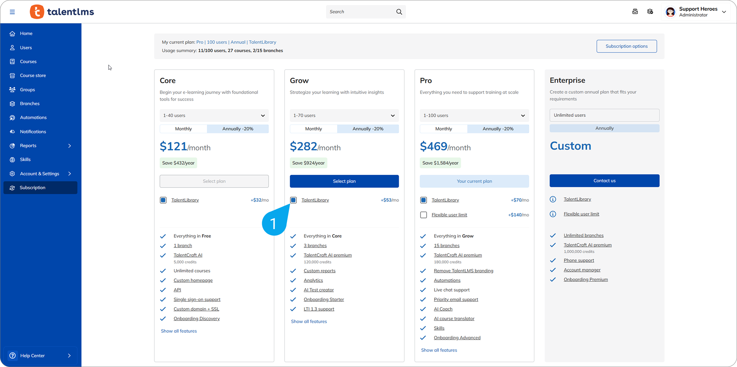Open the messages inbox icon

(635, 12)
